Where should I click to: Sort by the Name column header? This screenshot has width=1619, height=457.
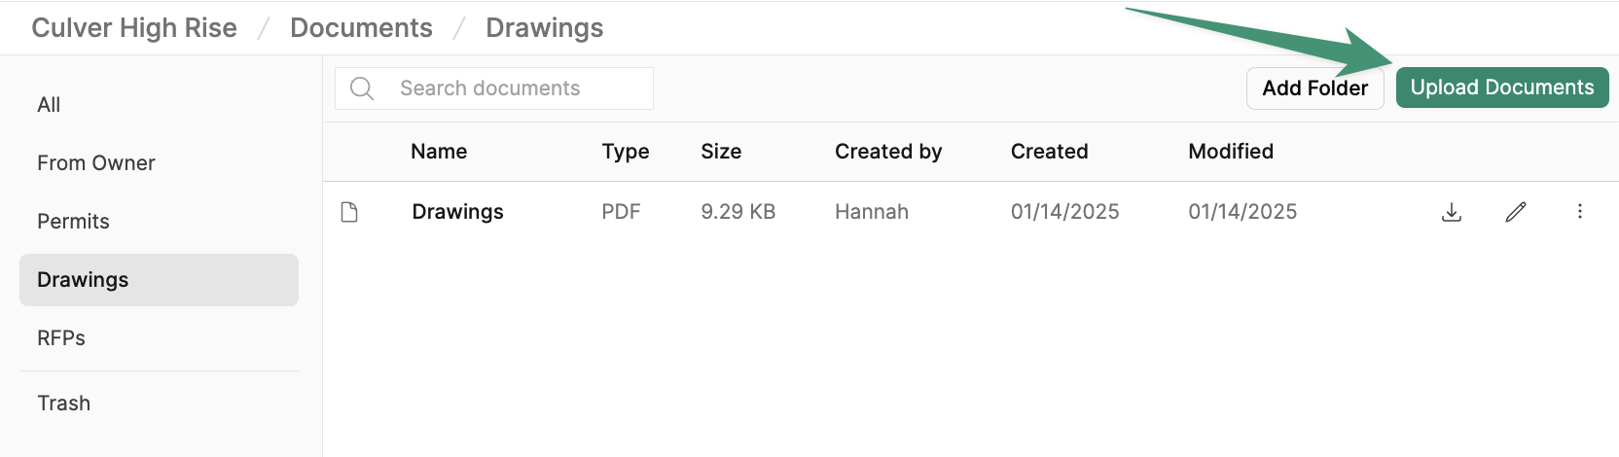439,152
